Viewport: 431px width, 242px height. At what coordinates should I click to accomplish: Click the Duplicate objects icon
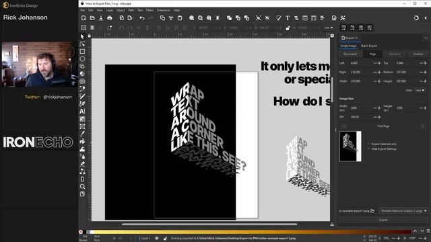(229, 18)
